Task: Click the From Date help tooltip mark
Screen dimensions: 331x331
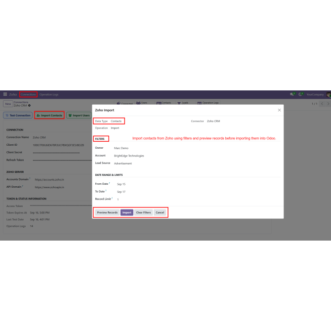Action: click(109, 183)
